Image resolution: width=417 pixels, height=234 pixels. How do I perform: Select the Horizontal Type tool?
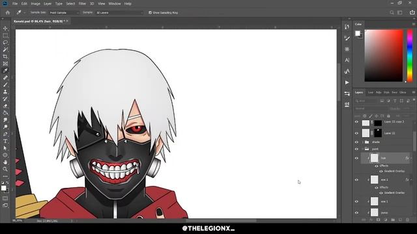5,141
